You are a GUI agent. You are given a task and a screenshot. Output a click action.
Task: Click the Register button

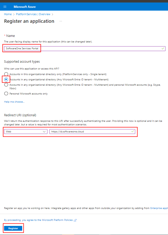point(13,228)
